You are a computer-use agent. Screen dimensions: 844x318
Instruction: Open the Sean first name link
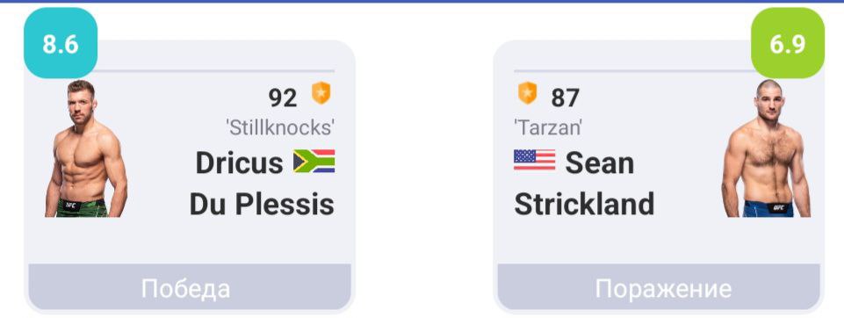(600, 163)
